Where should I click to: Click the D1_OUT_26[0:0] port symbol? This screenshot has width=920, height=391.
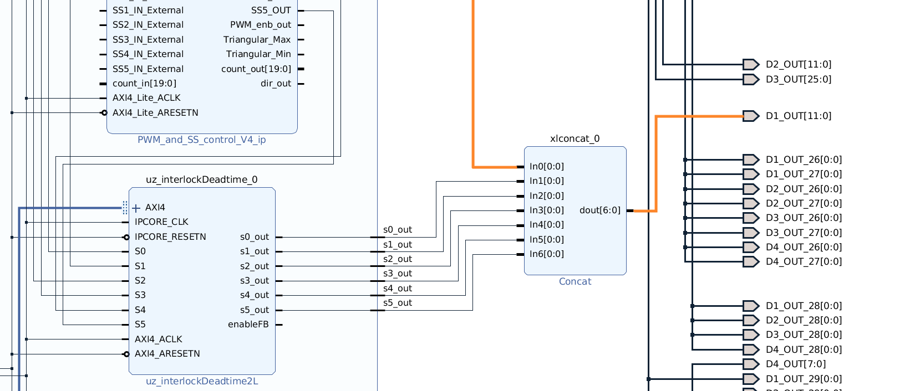[750, 160]
